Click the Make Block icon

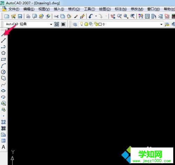(3, 110)
